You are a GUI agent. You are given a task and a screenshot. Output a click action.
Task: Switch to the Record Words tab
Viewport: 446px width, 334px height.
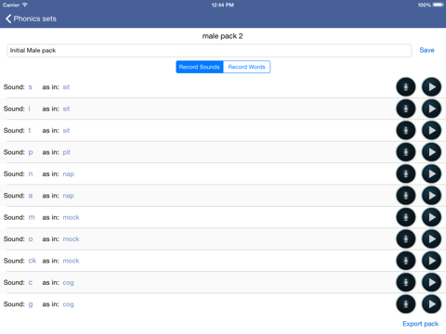click(x=247, y=67)
